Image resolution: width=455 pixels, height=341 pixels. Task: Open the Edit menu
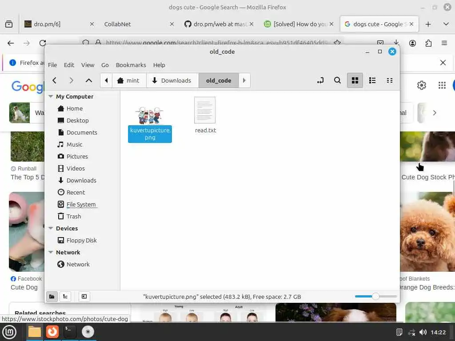pyautogui.click(x=69, y=65)
